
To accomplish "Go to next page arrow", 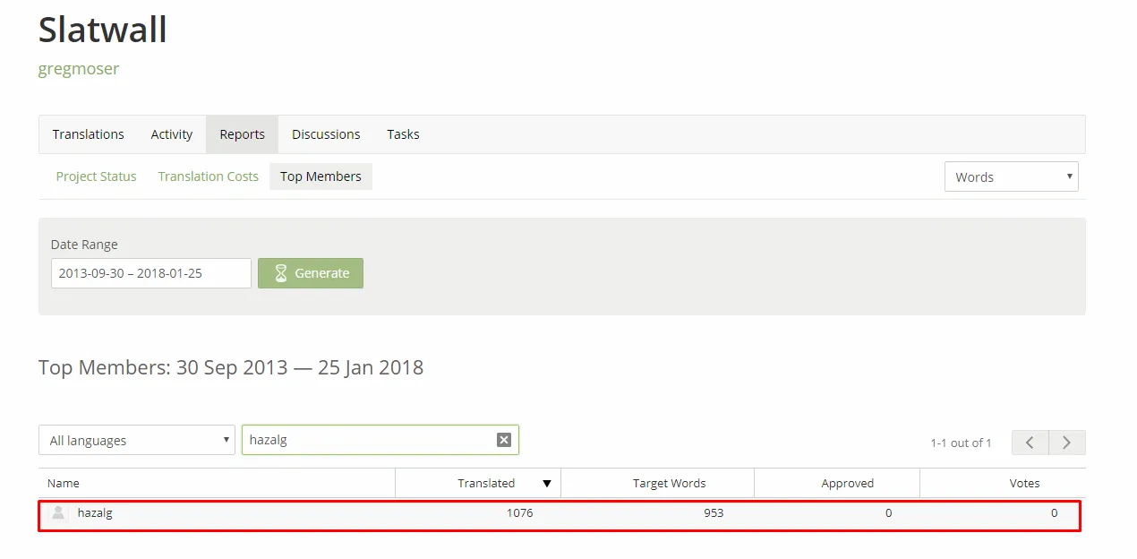I will click(x=1067, y=443).
